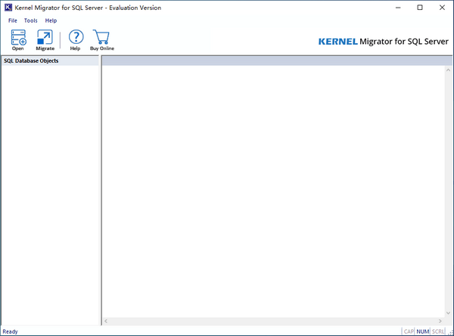Open the Help menu in menu bar
454x336 pixels.
tap(51, 20)
